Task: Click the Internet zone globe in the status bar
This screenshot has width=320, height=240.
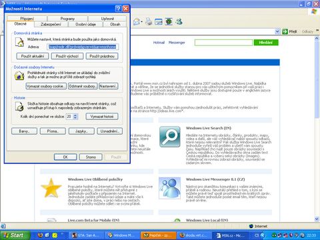Action: [251, 226]
